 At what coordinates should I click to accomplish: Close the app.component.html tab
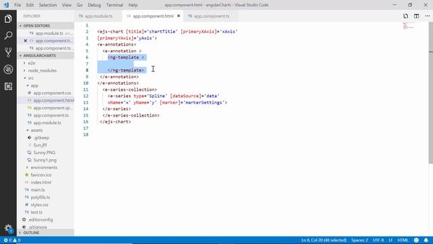click(179, 16)
